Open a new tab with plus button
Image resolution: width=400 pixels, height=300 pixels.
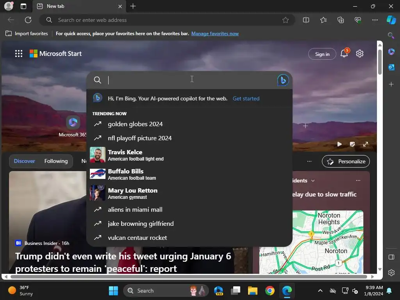(133, 6)
